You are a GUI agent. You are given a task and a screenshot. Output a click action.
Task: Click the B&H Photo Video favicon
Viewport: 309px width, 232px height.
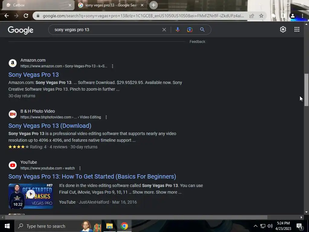(x=13, y=114)
